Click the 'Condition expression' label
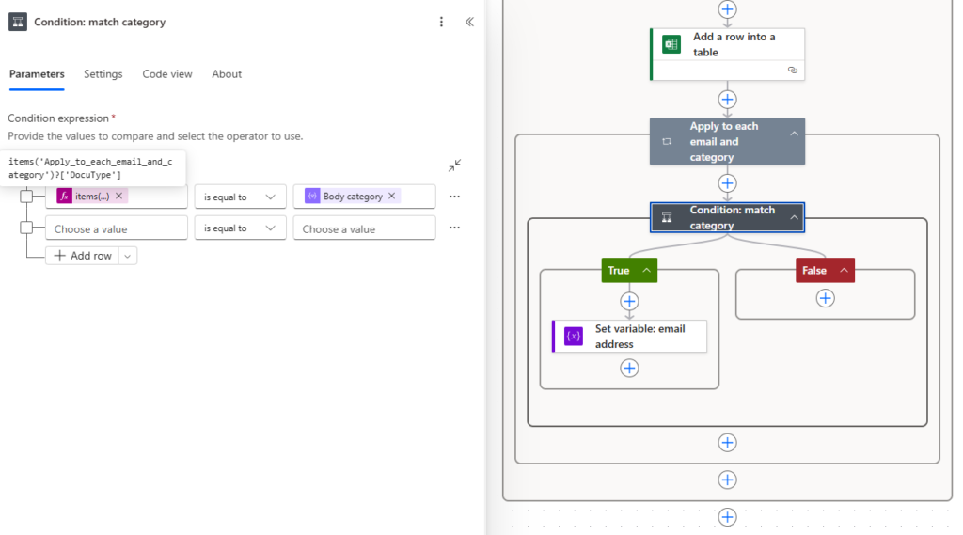Screen dimensions: 963x535 58,118
